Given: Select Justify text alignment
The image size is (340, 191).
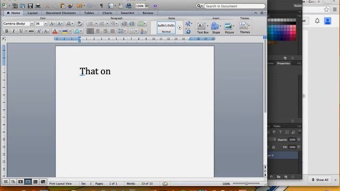Looking at the screenshot, I should coord(112,31).
